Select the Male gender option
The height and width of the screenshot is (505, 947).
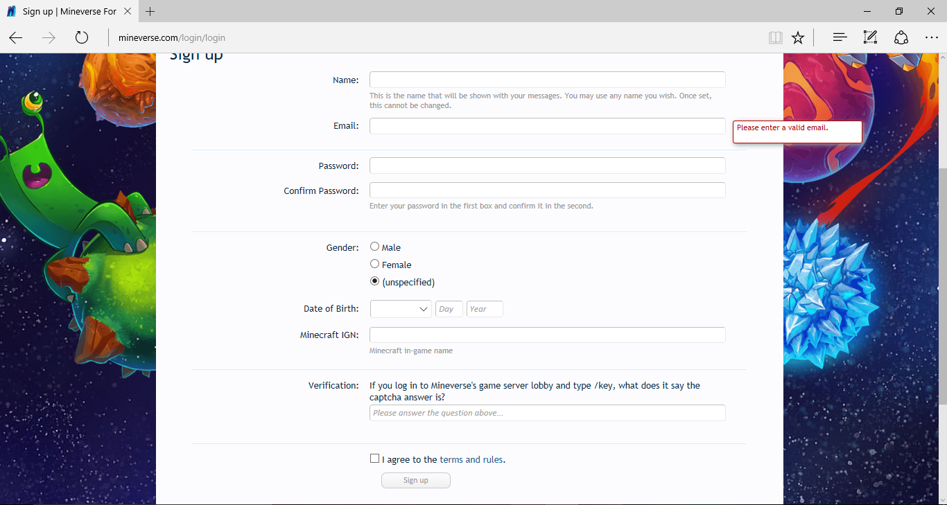(x=375, y=247)
